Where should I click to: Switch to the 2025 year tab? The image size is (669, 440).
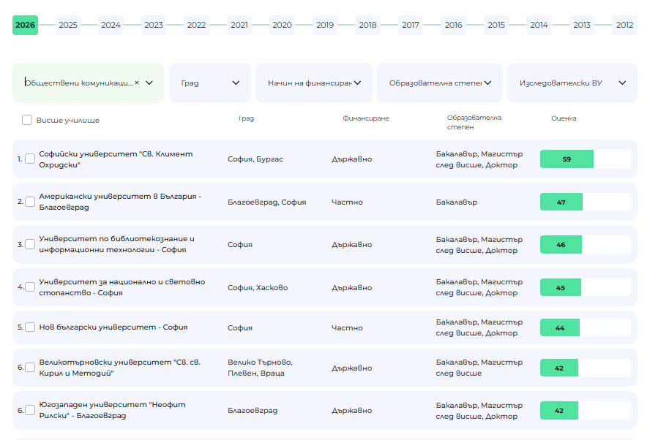tap(68, 25)
